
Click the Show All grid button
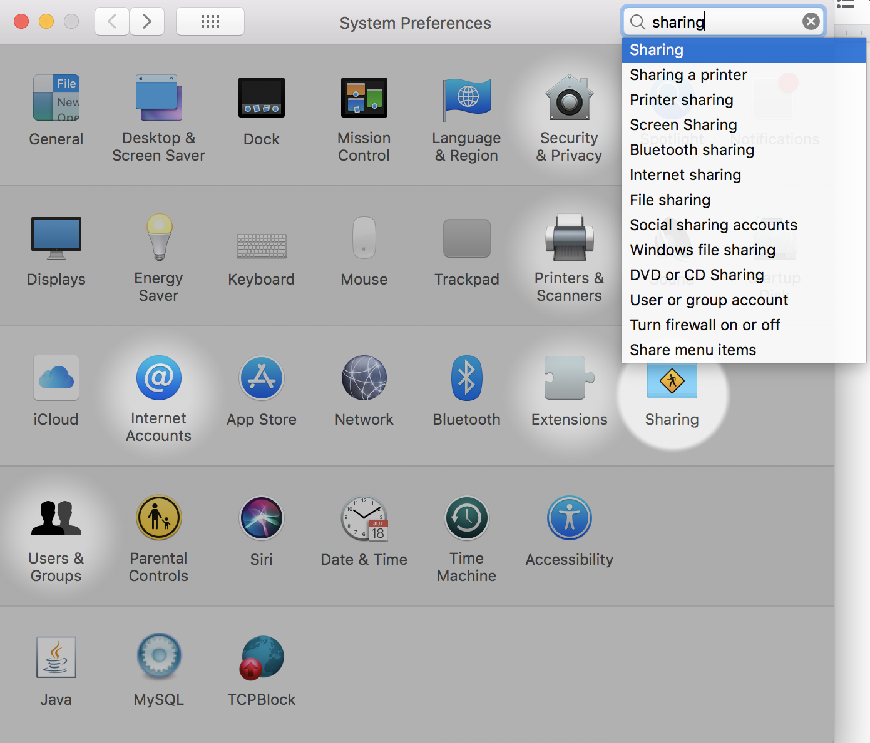[210, 21]
